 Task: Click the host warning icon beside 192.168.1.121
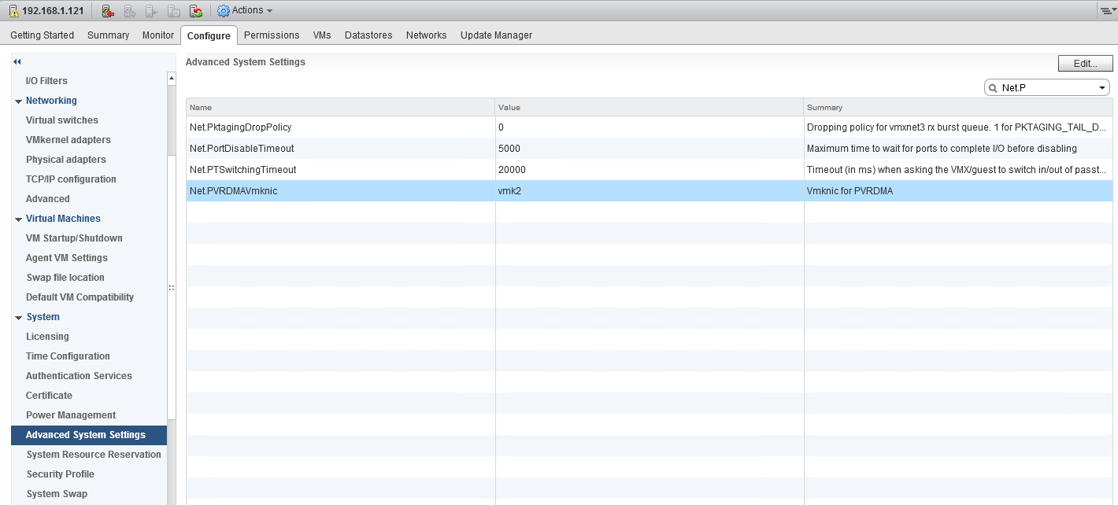[x=13, y=11]
